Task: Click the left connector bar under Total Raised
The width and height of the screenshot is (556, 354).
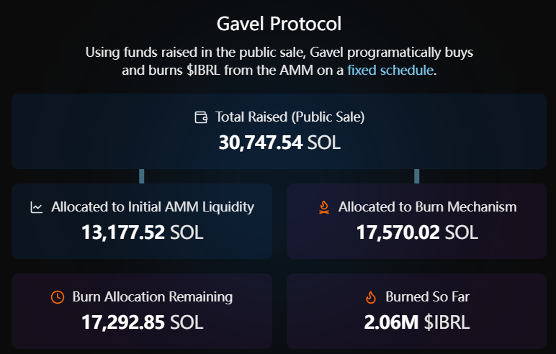Action: [142, 176]
